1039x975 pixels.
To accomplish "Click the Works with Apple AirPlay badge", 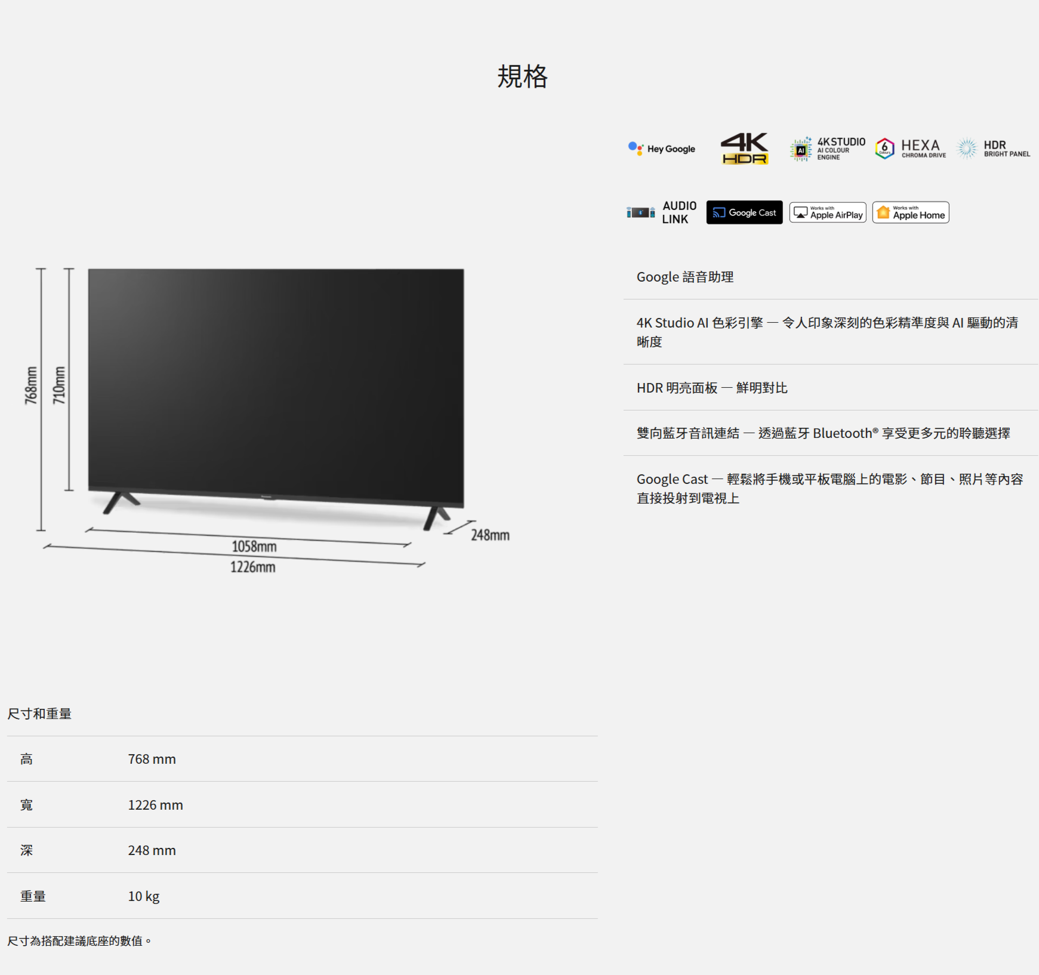I will point(828,212).
